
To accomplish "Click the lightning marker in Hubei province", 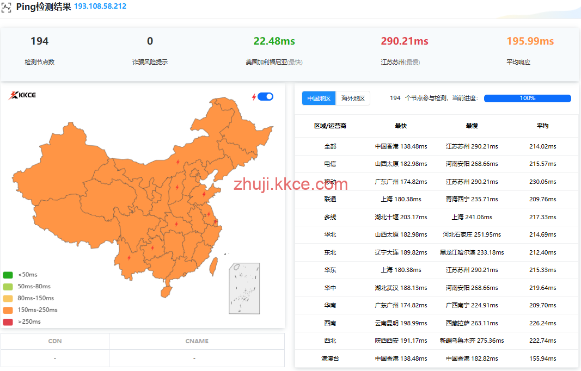I will point(176,224).
